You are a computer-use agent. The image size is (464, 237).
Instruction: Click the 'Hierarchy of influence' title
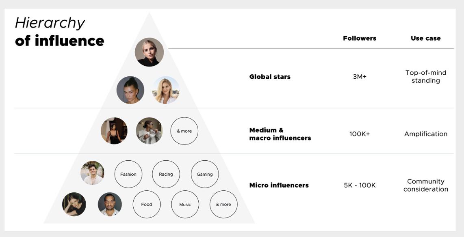click(59, 32)
